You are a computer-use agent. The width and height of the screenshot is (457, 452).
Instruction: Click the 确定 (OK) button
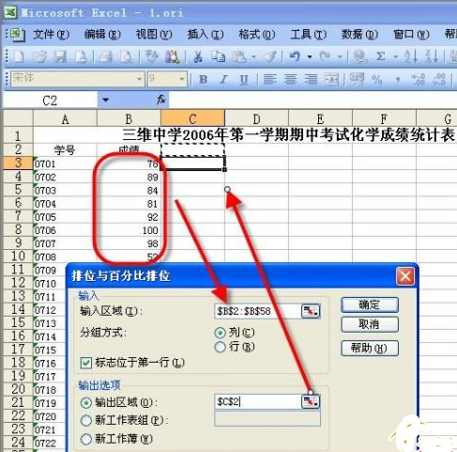(370, 304)
